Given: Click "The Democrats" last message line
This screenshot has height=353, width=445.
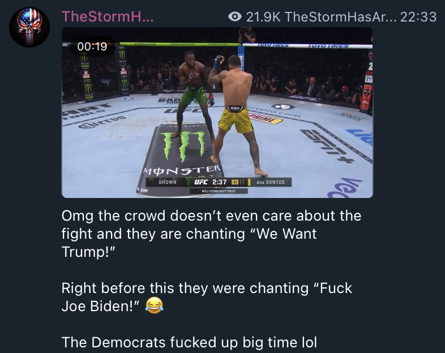Looking at the screenshot, I should [x=189, y=342].
